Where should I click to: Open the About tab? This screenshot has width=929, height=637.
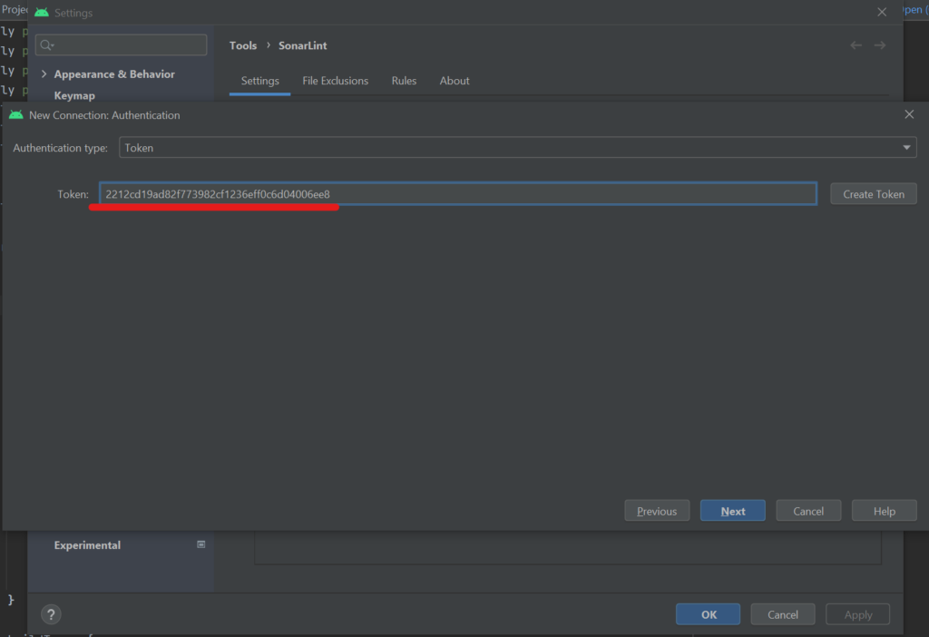[455, 81]
